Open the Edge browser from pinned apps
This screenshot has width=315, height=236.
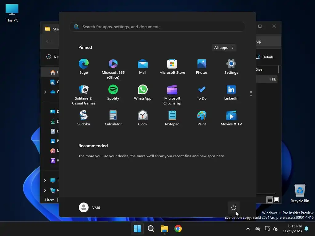pos(84,67)
